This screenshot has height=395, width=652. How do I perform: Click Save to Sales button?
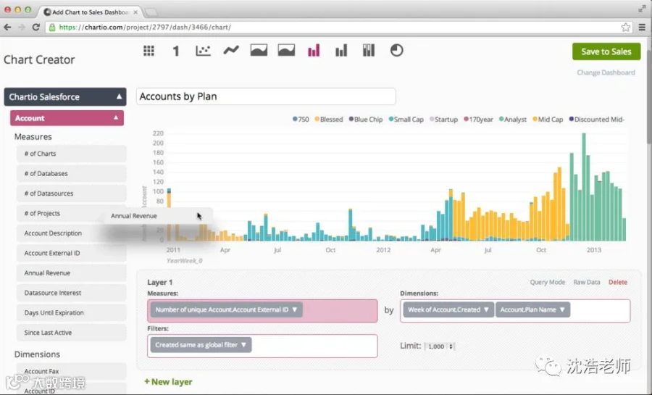[x=606, y=51]
